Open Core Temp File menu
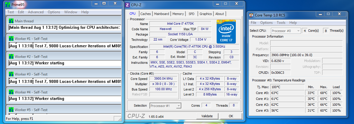The width and height of the screenshot is (354, 124). (253, 23)
